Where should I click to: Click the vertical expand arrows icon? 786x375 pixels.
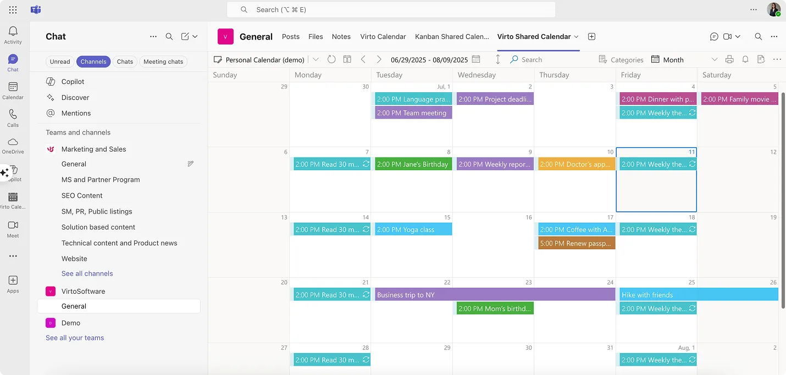(x=498, y=59)
